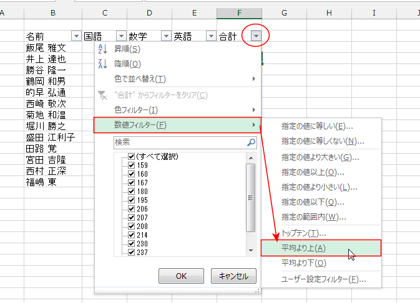420x303 pixels.
Task: Click the value list scrollbar thumb
Action: click(x=251, y=198)
